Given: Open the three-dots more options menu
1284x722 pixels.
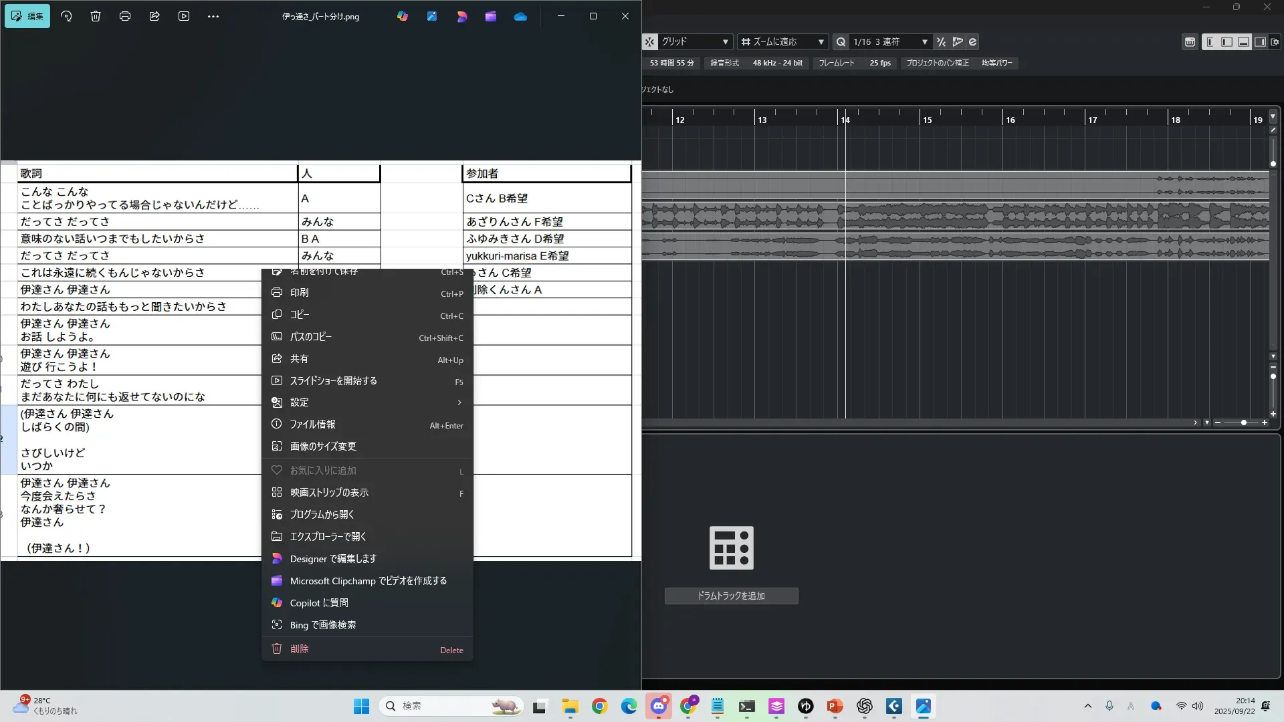Looking at the screenshot, I should (213, 16).
